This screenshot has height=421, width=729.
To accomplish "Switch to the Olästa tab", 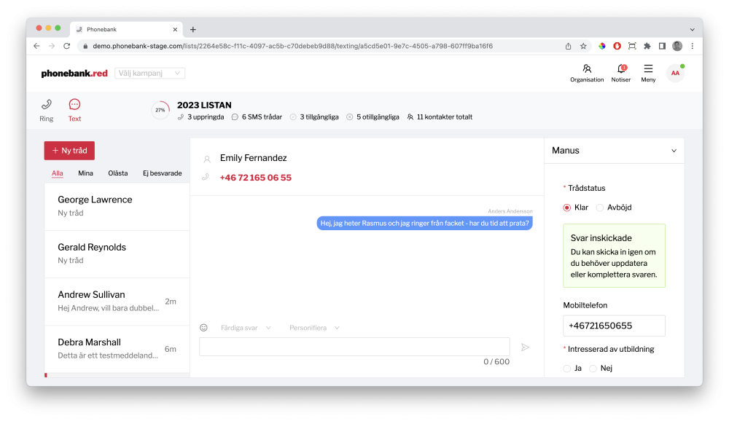I will pyautogui.click(x=117, y=173).
